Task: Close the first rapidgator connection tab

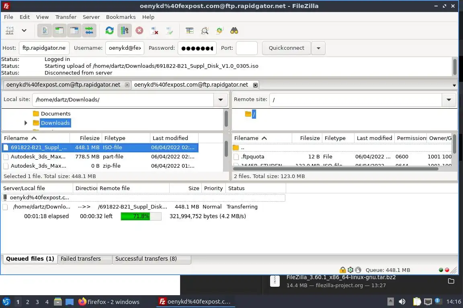Action: [127, 85]
